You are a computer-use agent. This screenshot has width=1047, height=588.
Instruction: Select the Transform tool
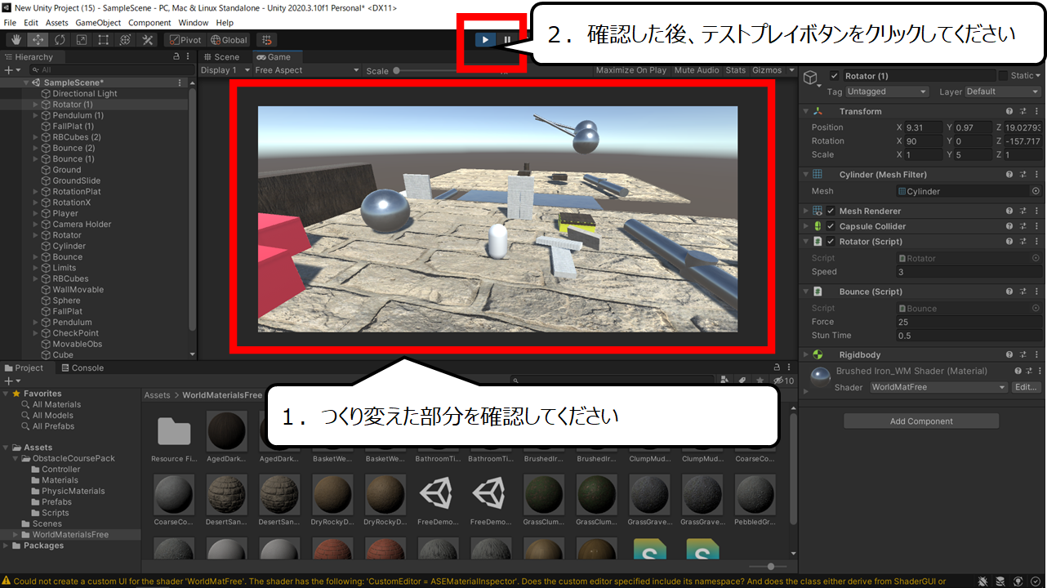(126, 39)
